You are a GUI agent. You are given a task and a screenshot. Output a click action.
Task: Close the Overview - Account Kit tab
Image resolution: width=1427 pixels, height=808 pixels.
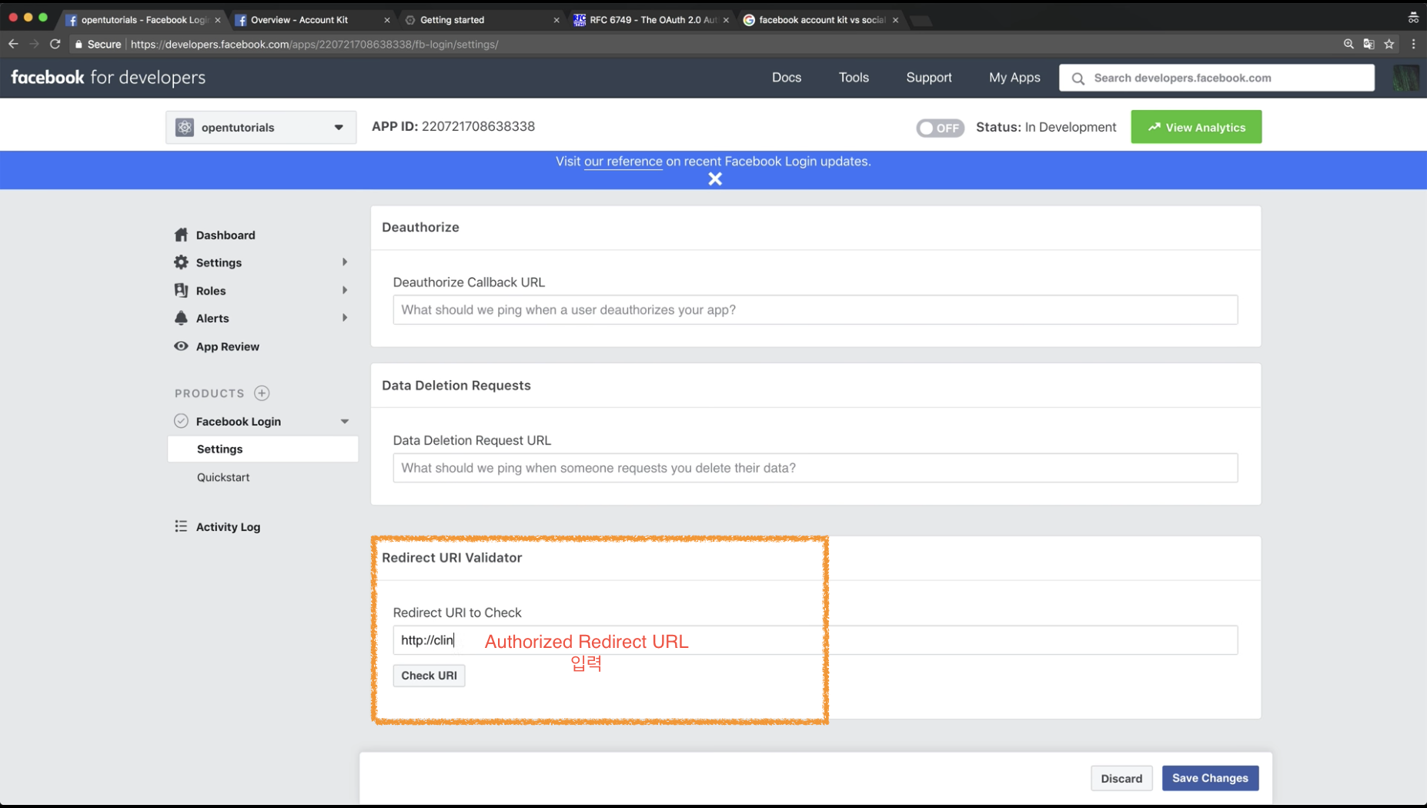point(386,20)
